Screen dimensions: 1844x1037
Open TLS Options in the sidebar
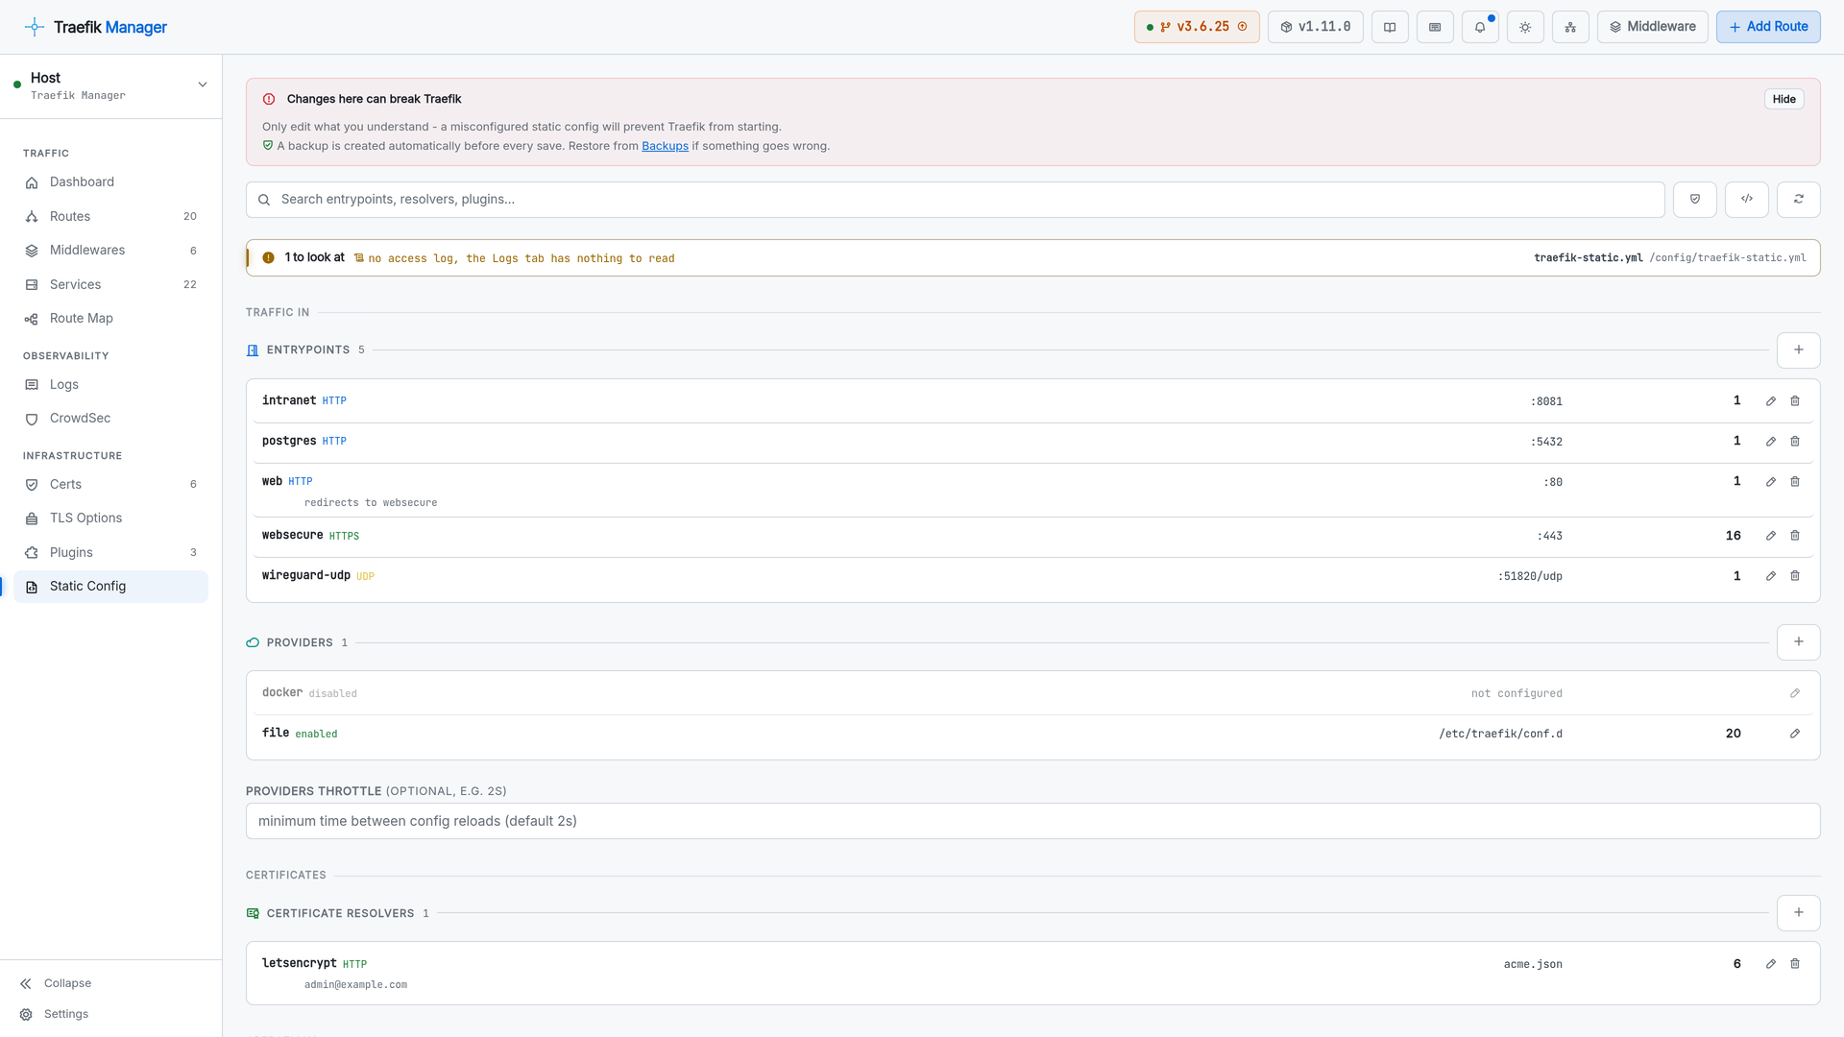110,518
